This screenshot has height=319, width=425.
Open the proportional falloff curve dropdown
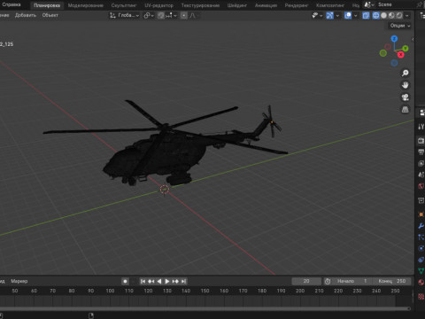193,15
